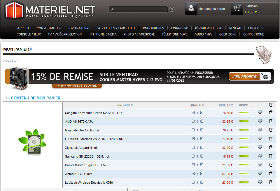Open GEEK ZONE menu item
Screen dimensions: 280x191
228,34
